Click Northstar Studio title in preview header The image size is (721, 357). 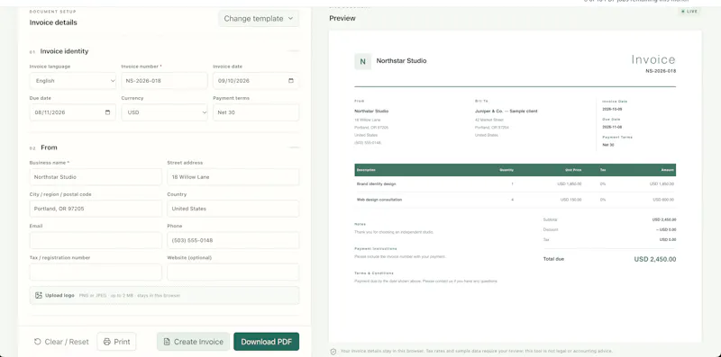(401, 60)
